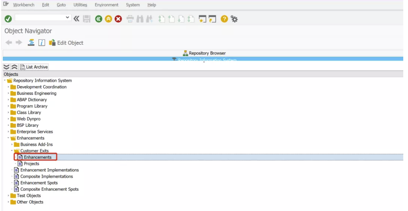Open the System menu
408x211 pixels.
pyautogui.click(x=133, y=5)
